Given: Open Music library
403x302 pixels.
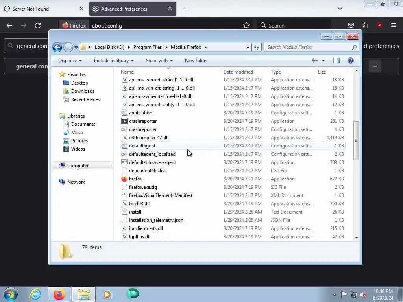Looking at the screenshot, I should point(78,133).
